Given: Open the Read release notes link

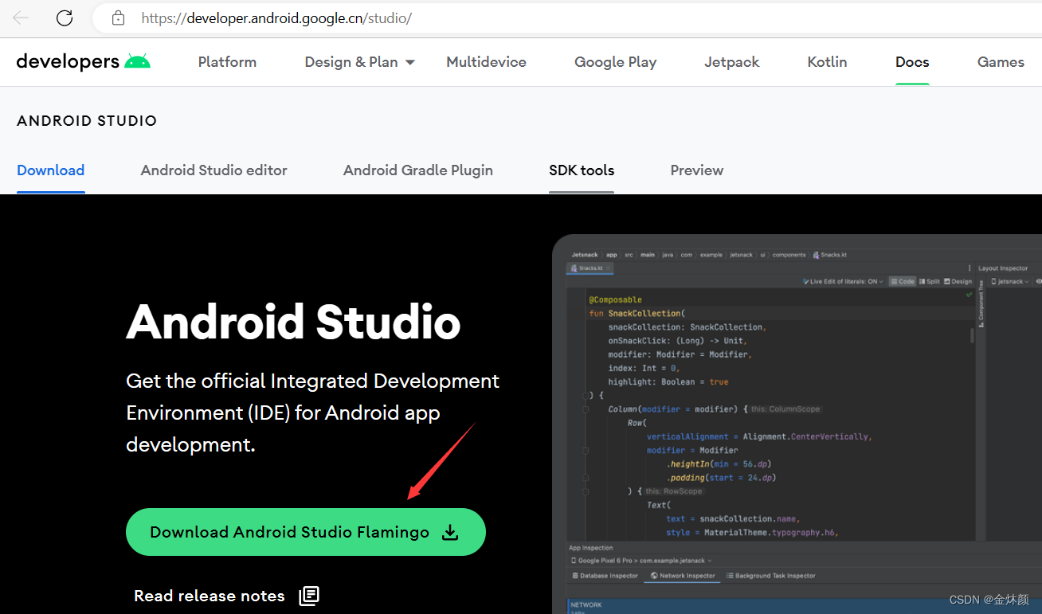Looking at the screenshot, I should [x=210, y=596].
